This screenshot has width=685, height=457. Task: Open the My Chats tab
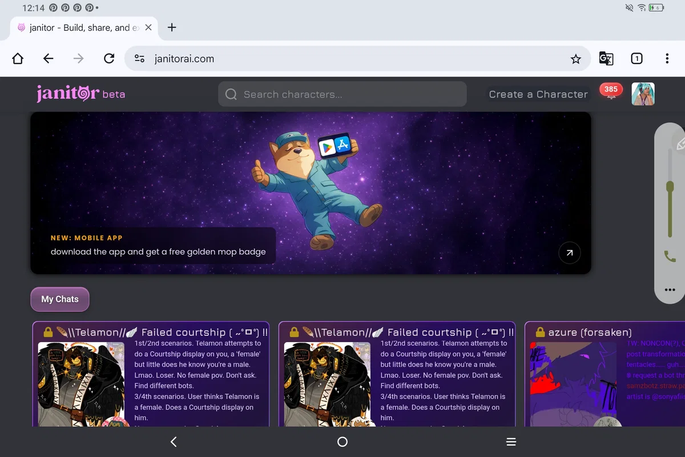[x=60, y=299]
